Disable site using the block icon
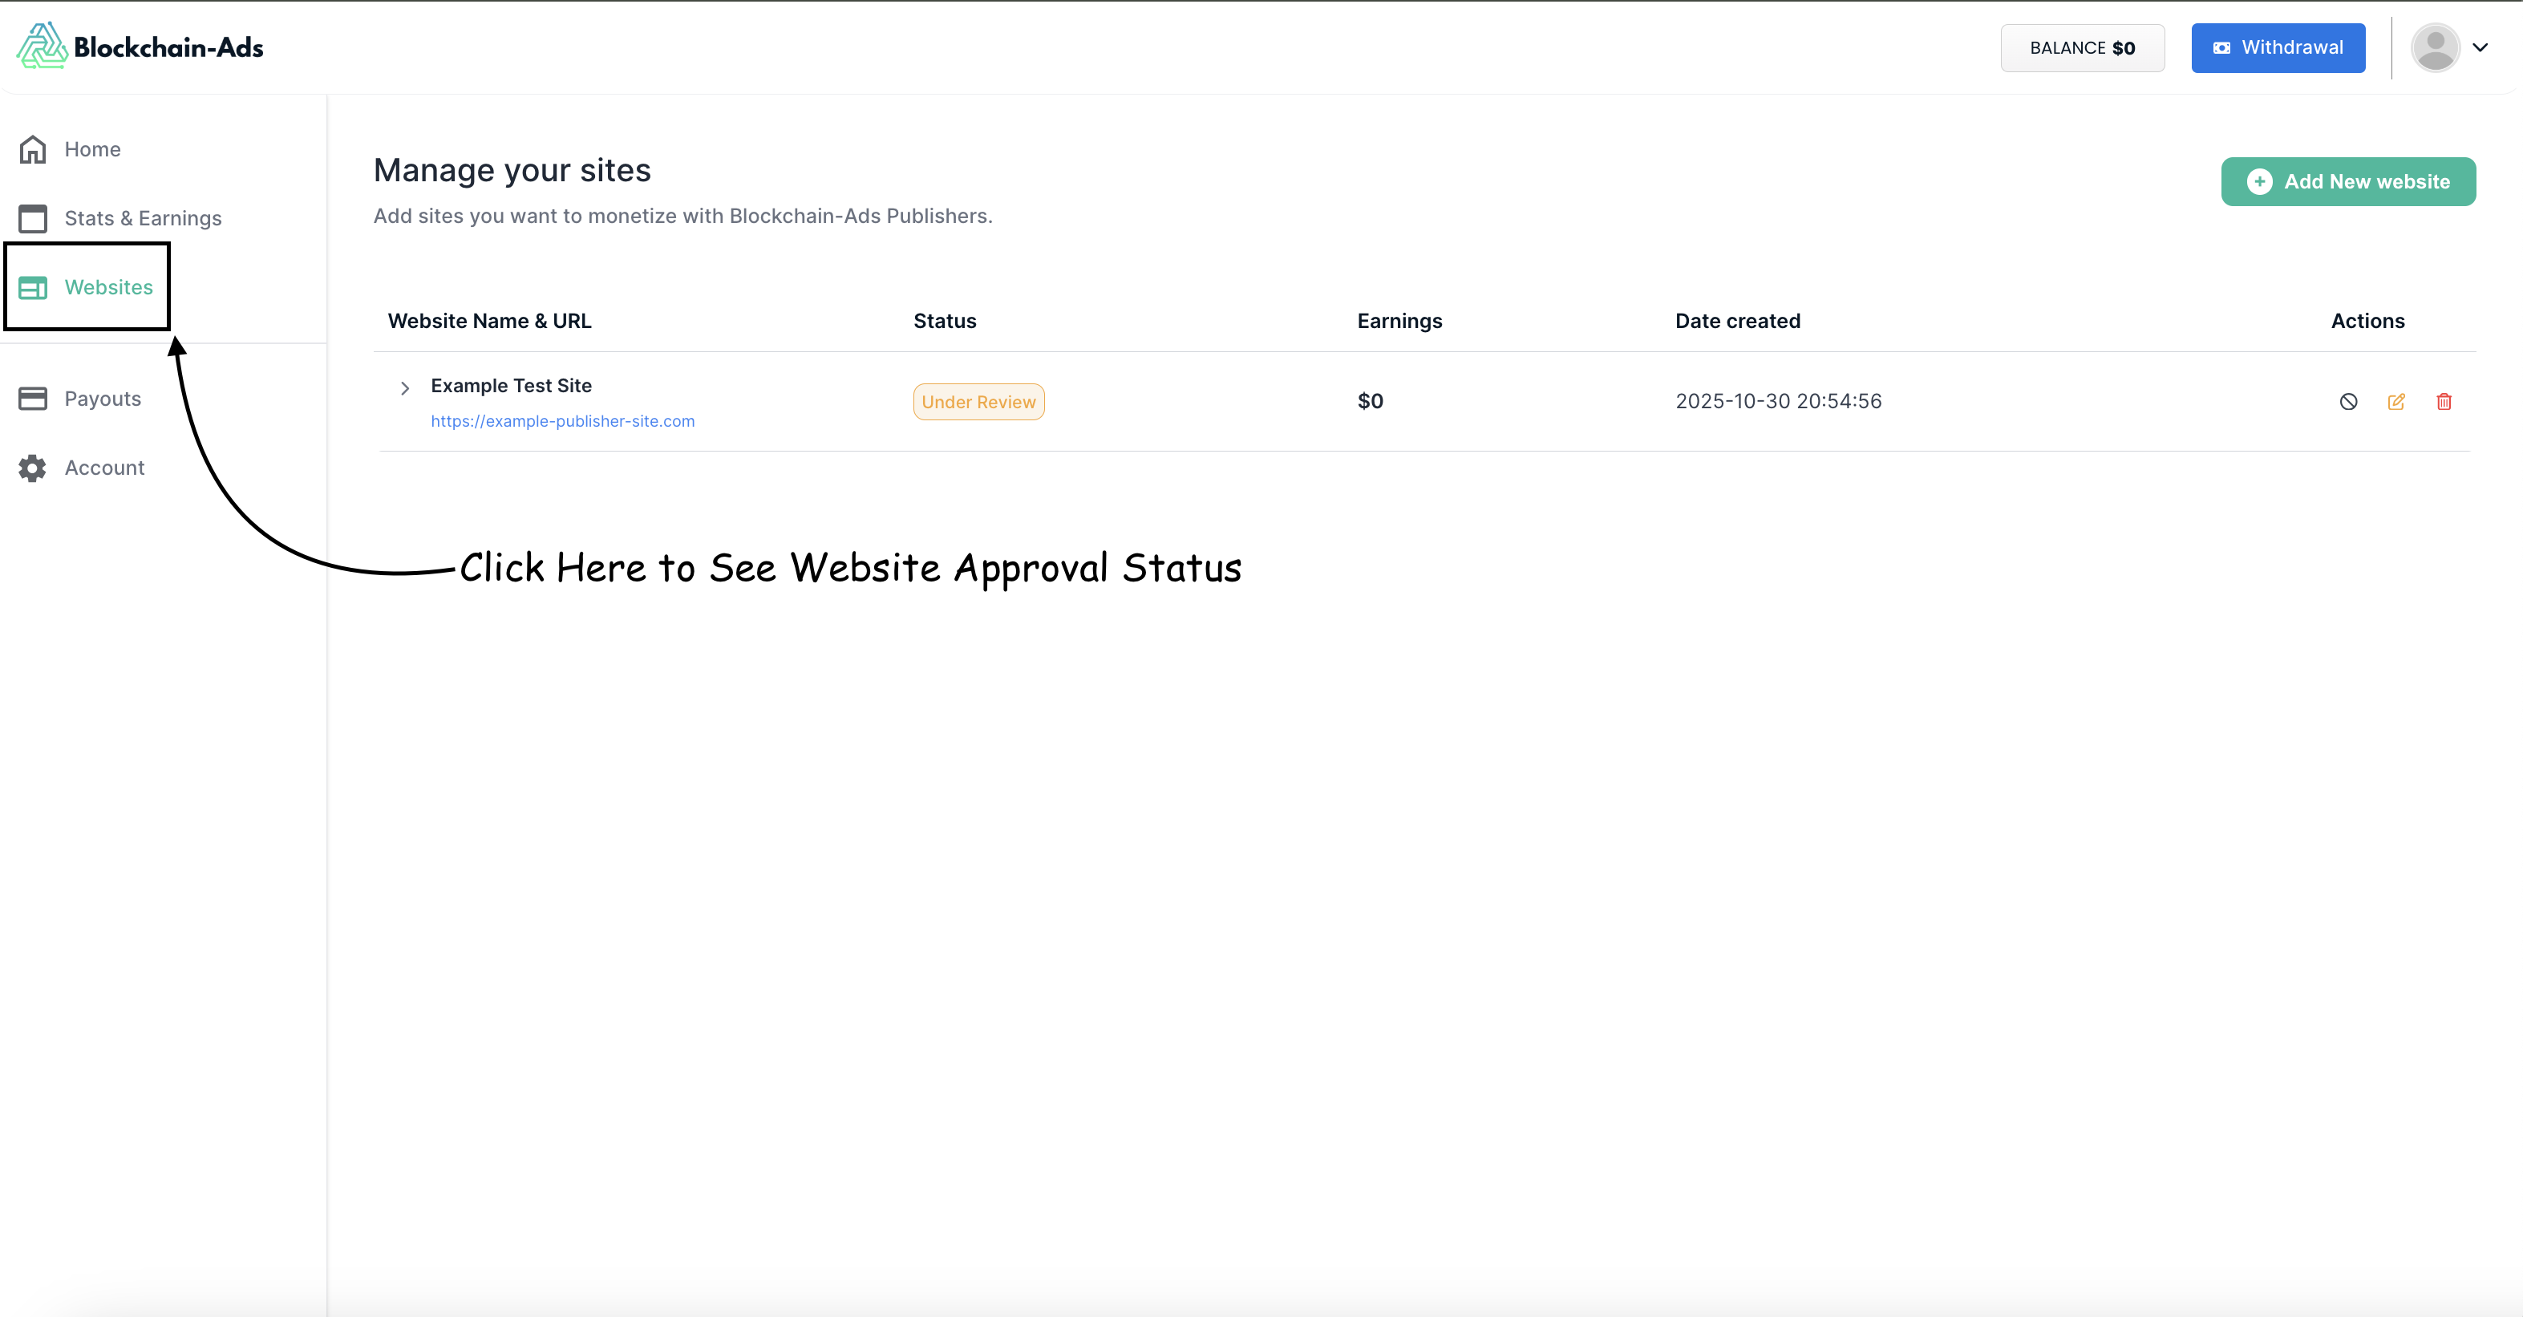The image size is (2523, 1317). pyautogui.click(x=2347, y=401)
